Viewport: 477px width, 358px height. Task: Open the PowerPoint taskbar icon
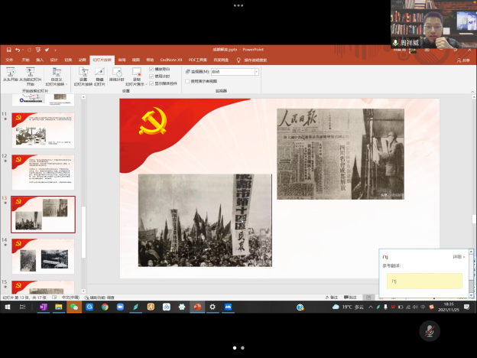197,308
